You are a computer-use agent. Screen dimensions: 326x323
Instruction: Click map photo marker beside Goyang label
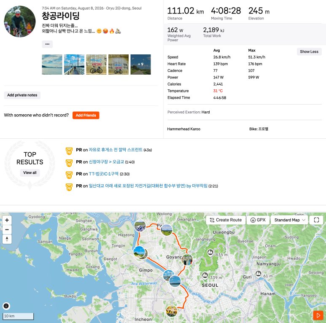click(187, 259)
